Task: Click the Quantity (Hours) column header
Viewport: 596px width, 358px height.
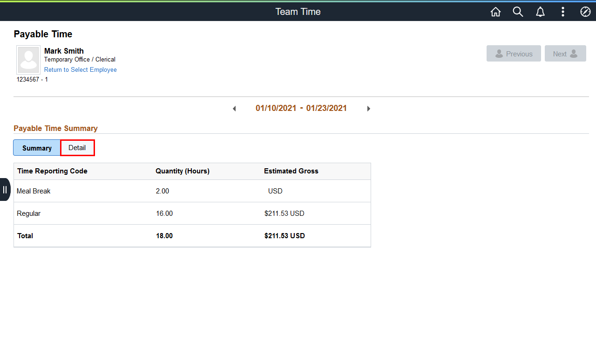Action: coord(183,171)
